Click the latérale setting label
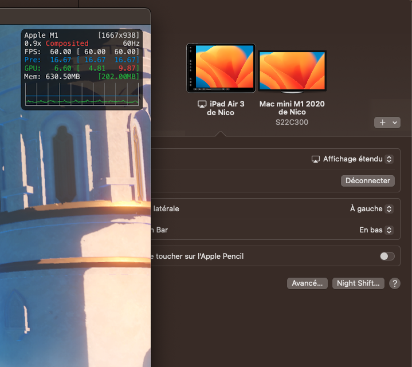This screenshot has height=367, width=412. (x=166, y=209)
